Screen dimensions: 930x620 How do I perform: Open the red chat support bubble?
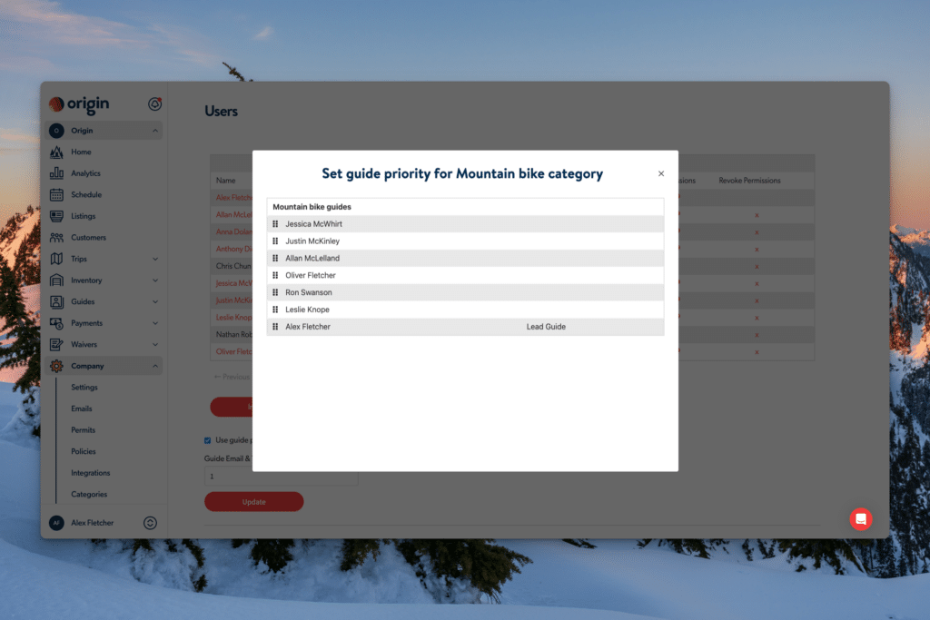pos(861,519)
